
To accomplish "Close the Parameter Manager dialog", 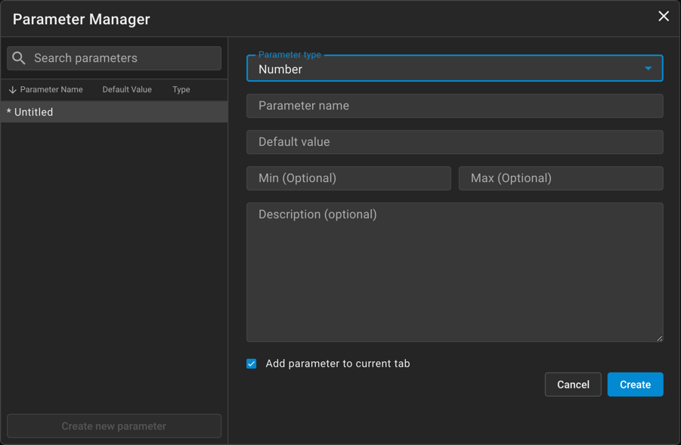I will tap(663, 17).
